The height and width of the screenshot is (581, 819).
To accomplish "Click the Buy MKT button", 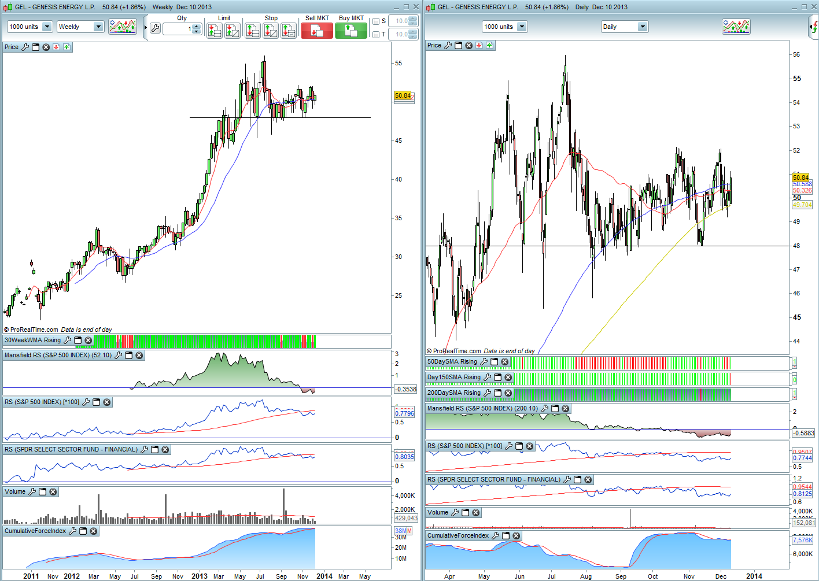I will 351,31.
